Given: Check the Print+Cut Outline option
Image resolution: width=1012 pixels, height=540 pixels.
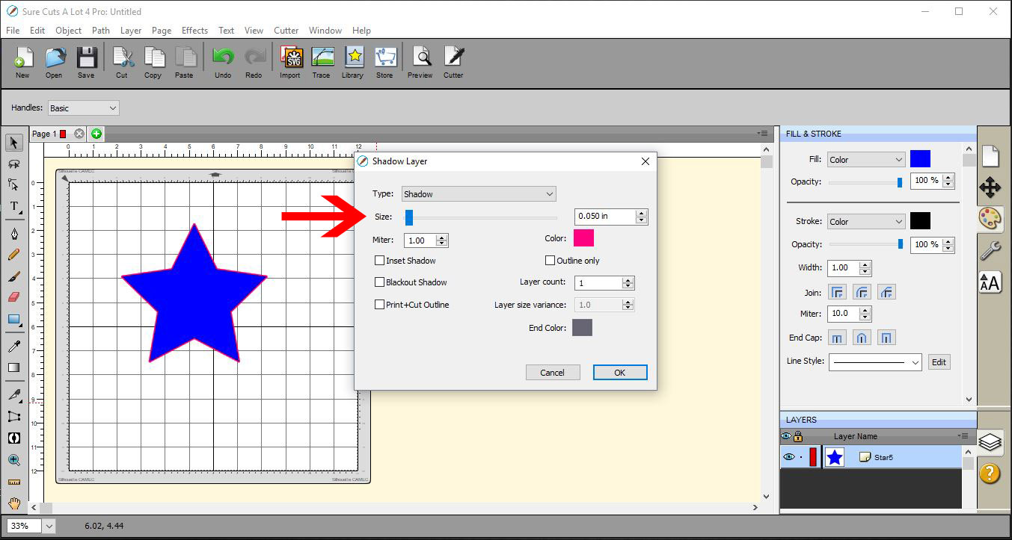Looking at the screenshot, I should (380, 305).
